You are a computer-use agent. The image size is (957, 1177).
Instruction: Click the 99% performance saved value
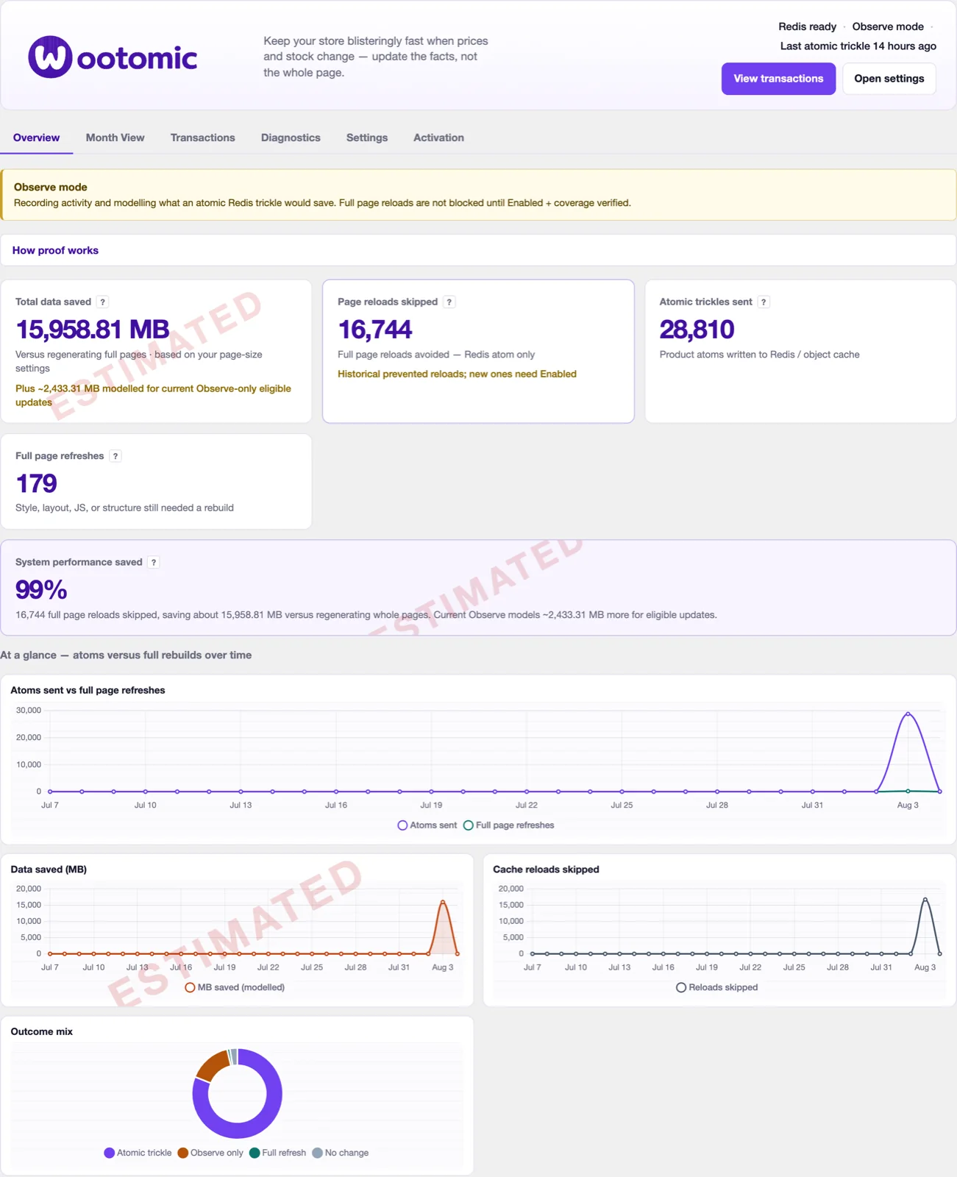coord(41,589)
